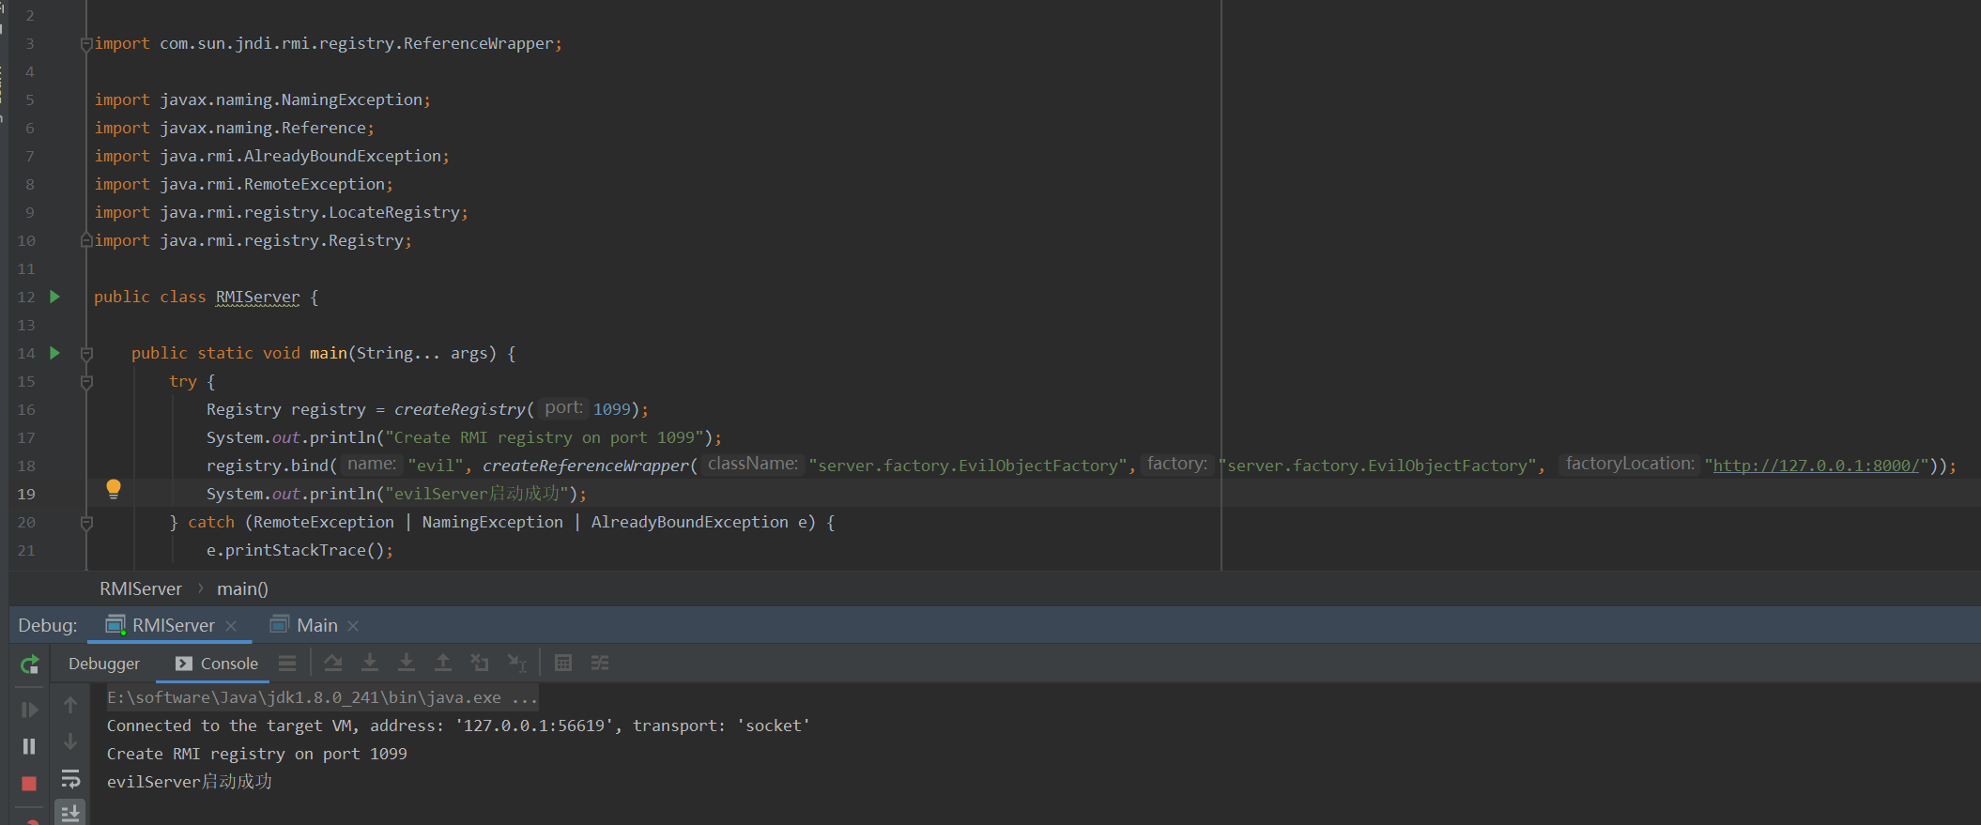Image resolution: width=1981 pixels, height=825 pixels.
Task: Click Trace Current Stream Chain icon
Action: 600,664
